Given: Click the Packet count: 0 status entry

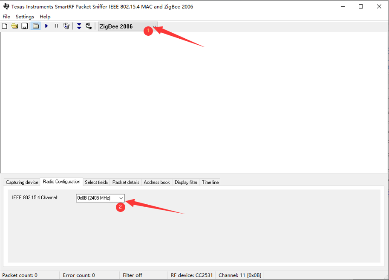Looking at the screenshot, I should pos(20,275).
